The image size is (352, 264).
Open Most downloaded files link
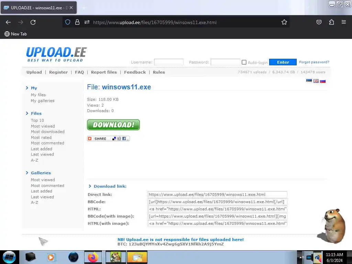click(x=48, y=132)
